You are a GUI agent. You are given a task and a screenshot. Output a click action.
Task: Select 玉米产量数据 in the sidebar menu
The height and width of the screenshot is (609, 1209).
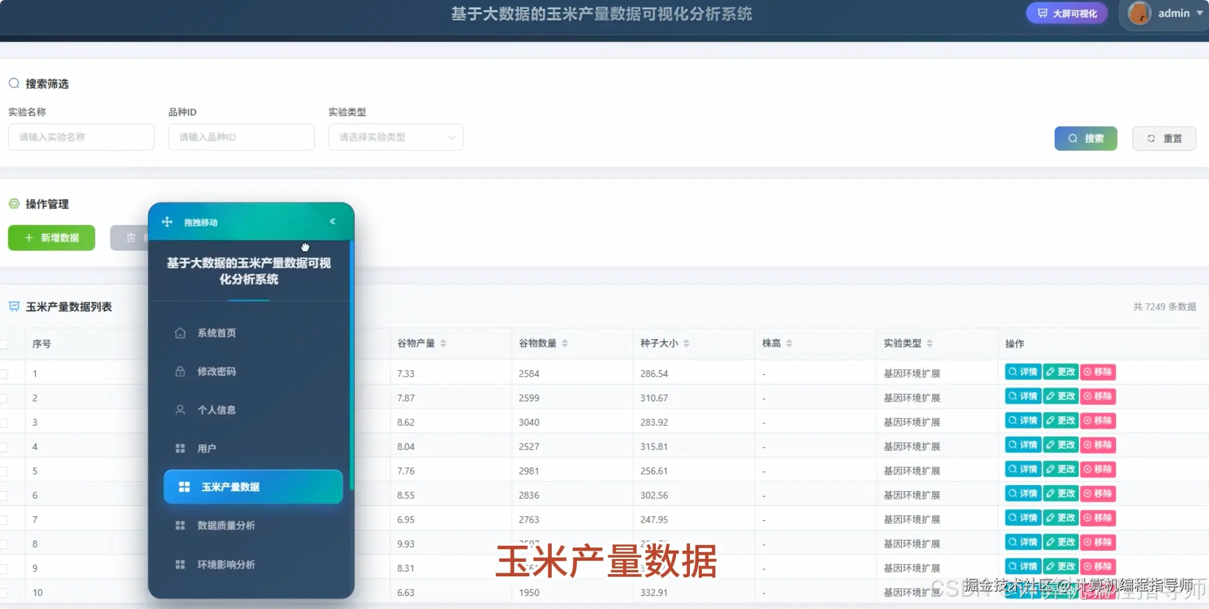(254, 487)
